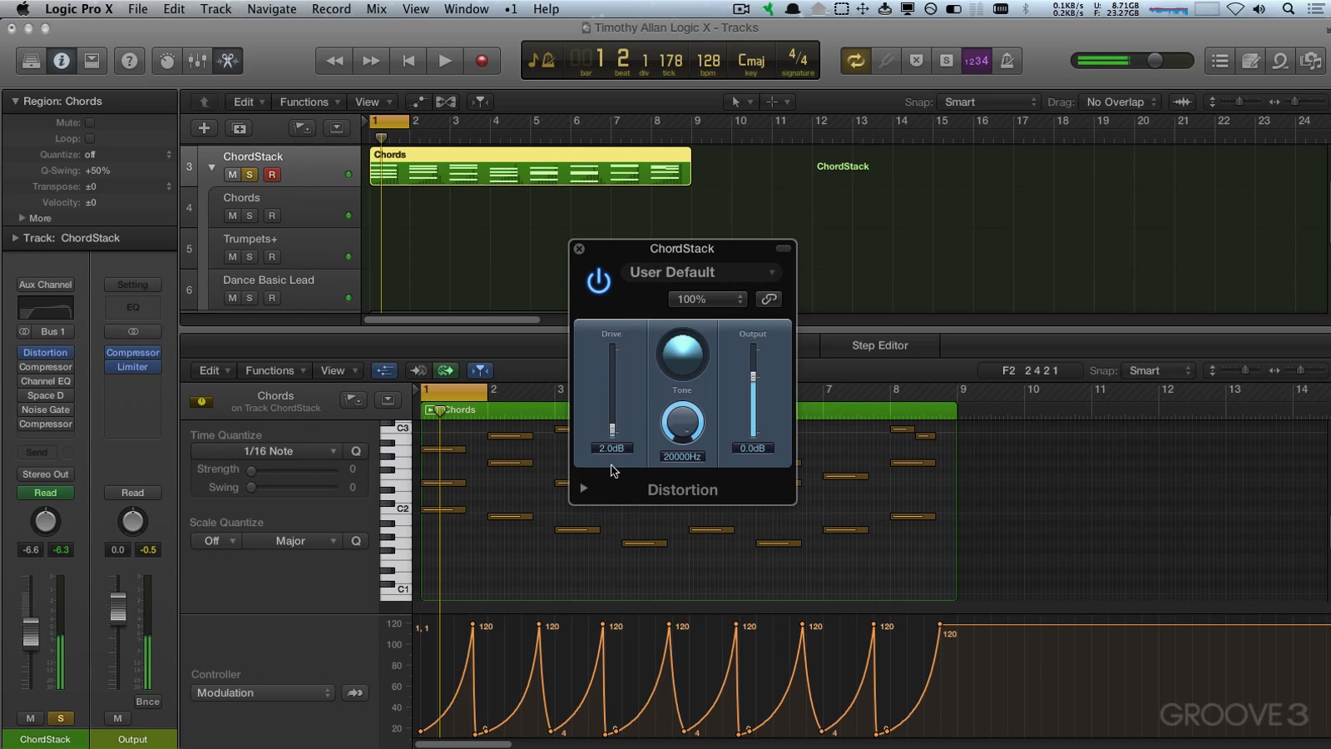Open the tracks area Edit menu
1331x749 pixels.
click(249, 102)
